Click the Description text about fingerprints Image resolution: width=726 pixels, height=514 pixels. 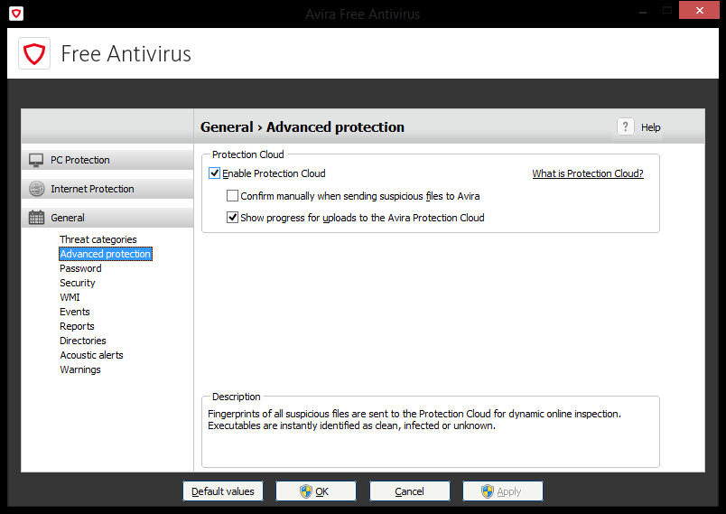click(x=414, y=419)
